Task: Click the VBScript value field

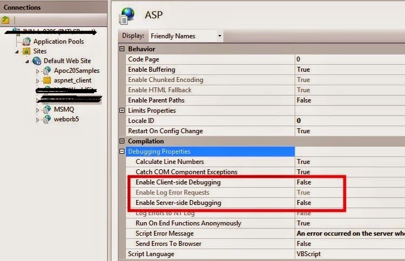Action: tap(350, 254)
